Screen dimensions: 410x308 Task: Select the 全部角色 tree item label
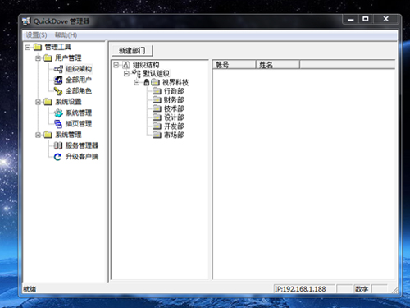point(79,91)
